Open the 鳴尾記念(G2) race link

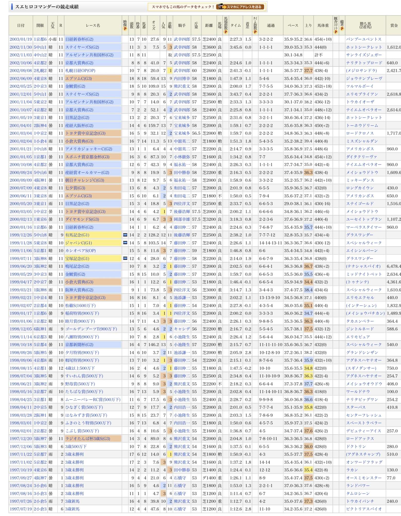pyautogui.click(x=77, y=266)
